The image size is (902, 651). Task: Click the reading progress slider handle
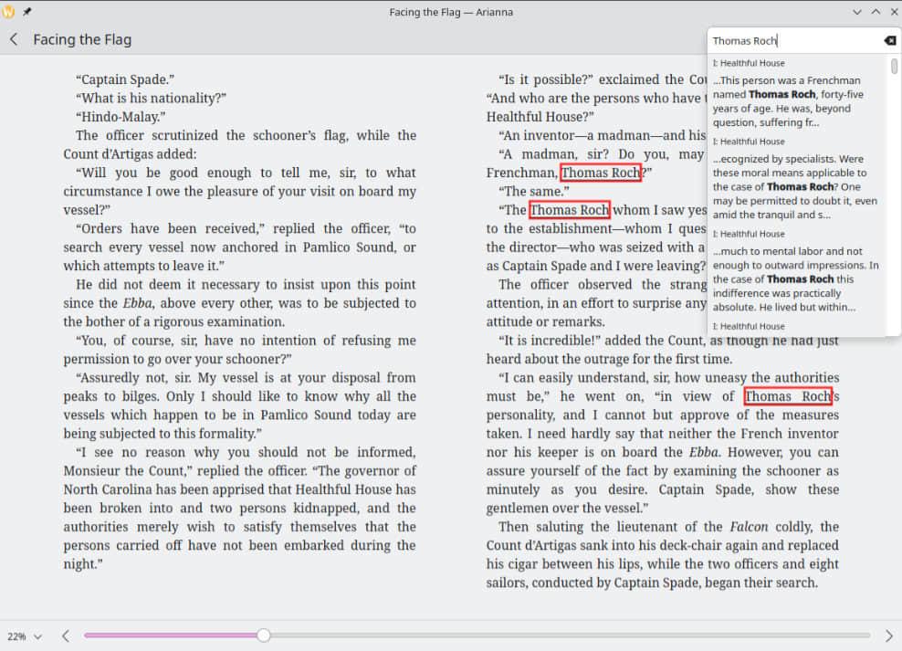pyautogui.click(x=263, y=635)
